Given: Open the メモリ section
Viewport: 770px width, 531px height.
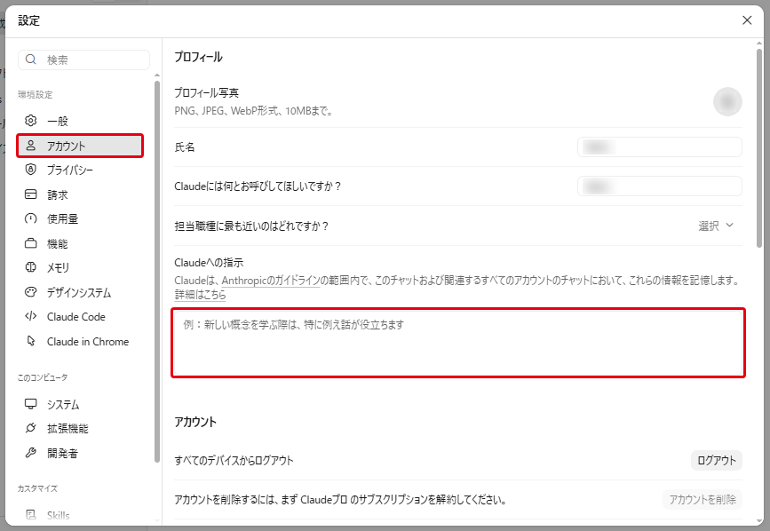Looking at the screenshot, I should click(x=80, y=267).
